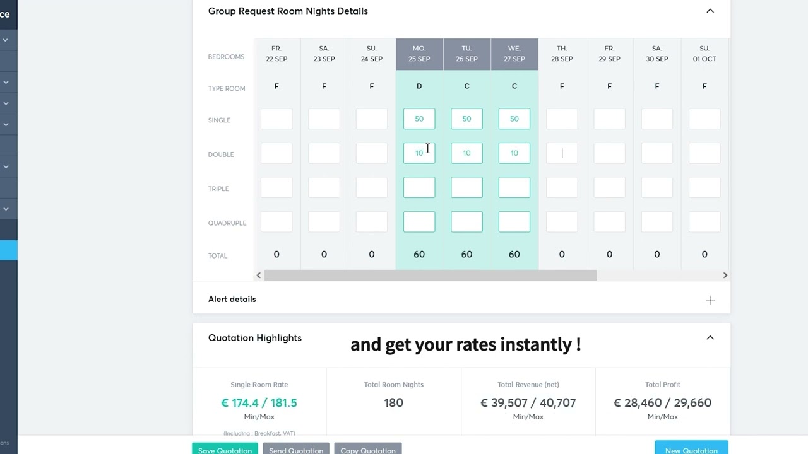Select the We. 27 Sep column header
Viewport: 808px width, 454px height.
click(x=514, y=54)
